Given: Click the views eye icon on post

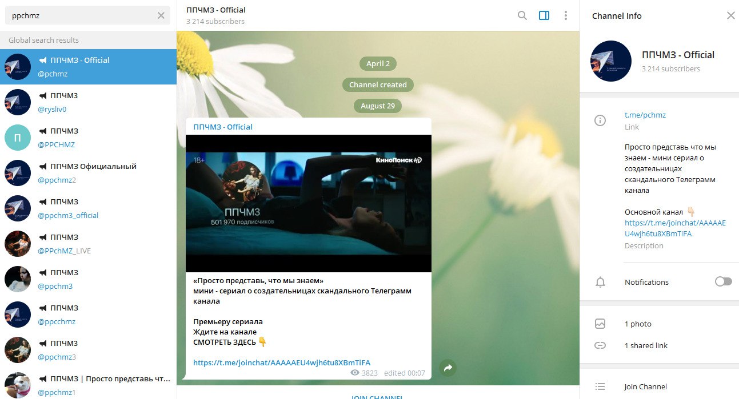Looking at the screenshot, I should tap(355, 373).
